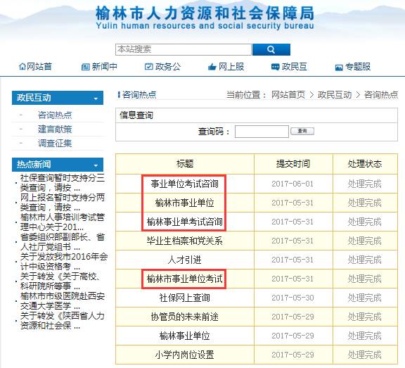
Task: Open news 网上报名暂时支持分两类查询
Action: click(x=63, y=203)
